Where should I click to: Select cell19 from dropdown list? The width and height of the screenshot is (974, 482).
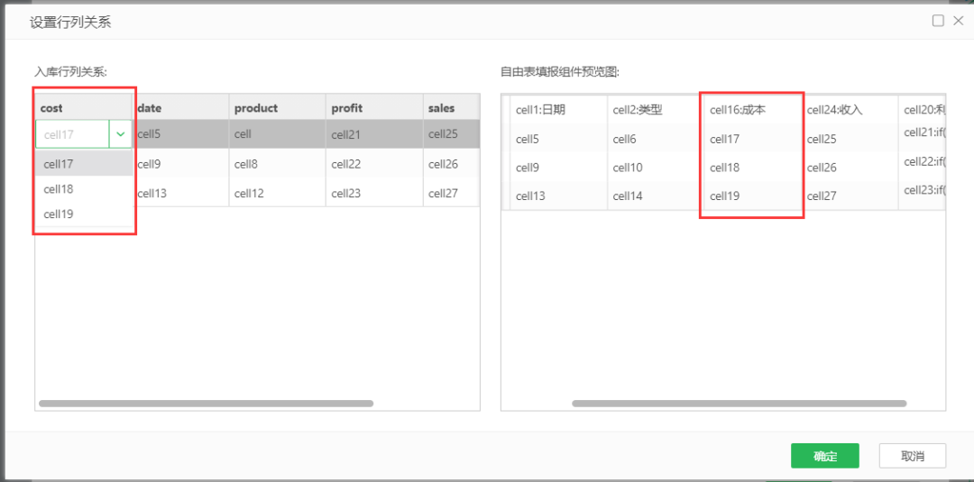tap(84, 214)
